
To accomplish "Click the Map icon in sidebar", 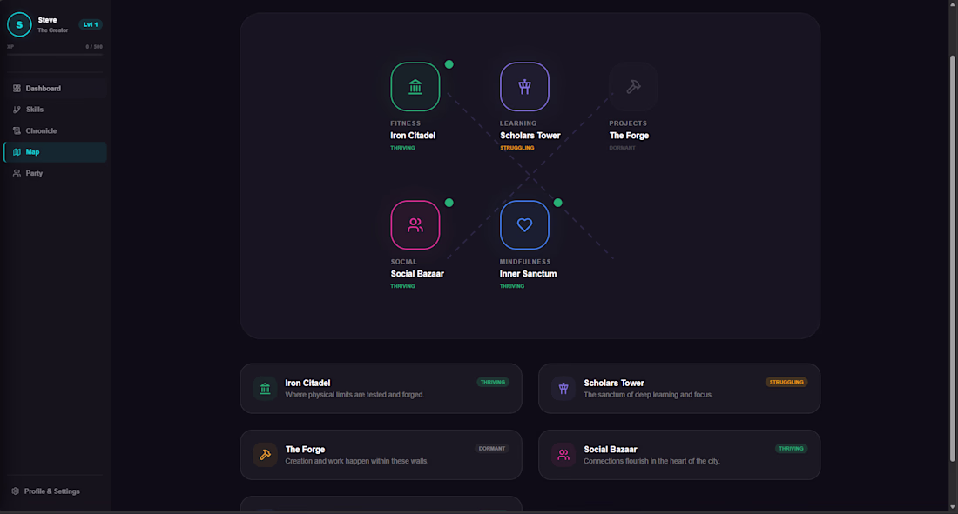I will pyautogui.click(x=17, y=152).
